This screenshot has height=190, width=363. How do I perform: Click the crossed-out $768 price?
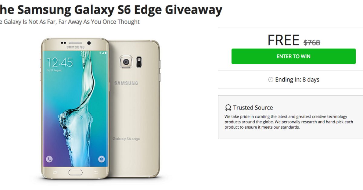pos(312,43)
